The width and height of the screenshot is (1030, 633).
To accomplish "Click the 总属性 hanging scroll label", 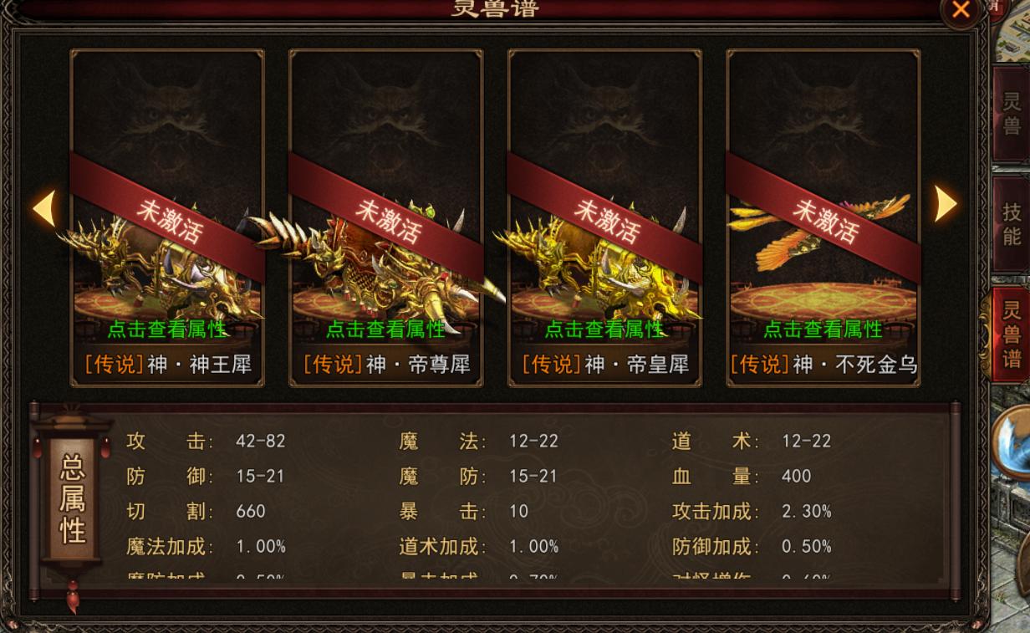I will click(73, 500).
